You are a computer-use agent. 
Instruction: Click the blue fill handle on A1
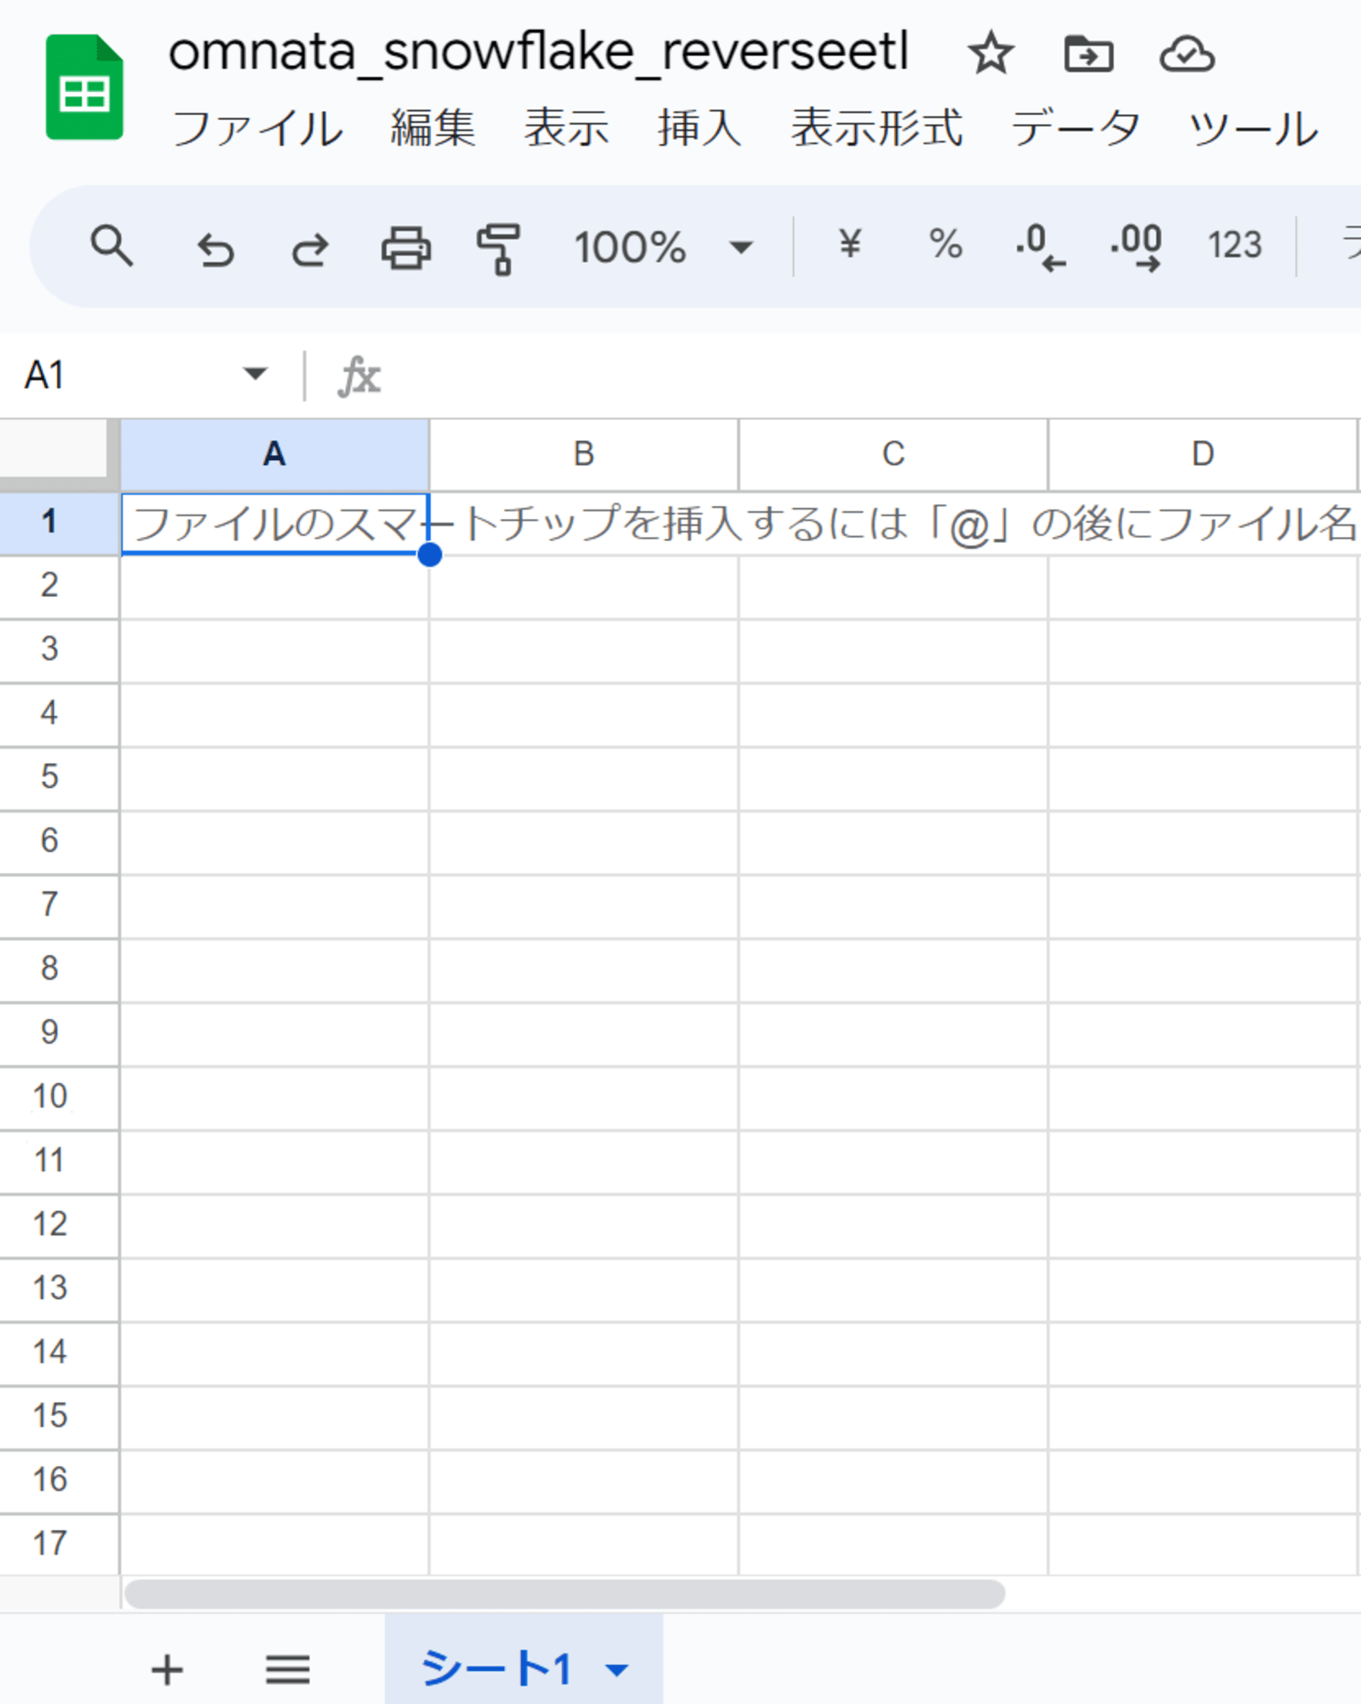click(x=429, y=555)
